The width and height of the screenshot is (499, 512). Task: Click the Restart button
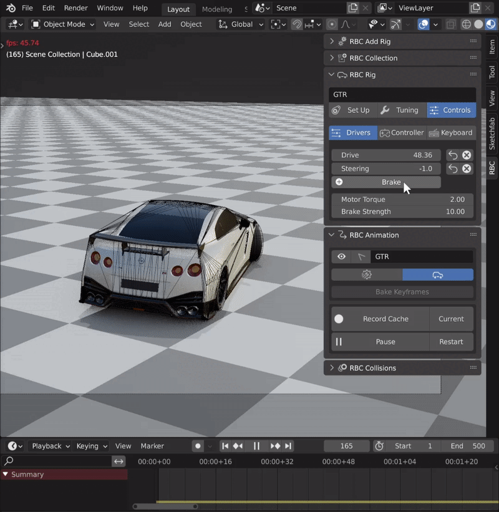pyautogui.click(x=450, y=342)
